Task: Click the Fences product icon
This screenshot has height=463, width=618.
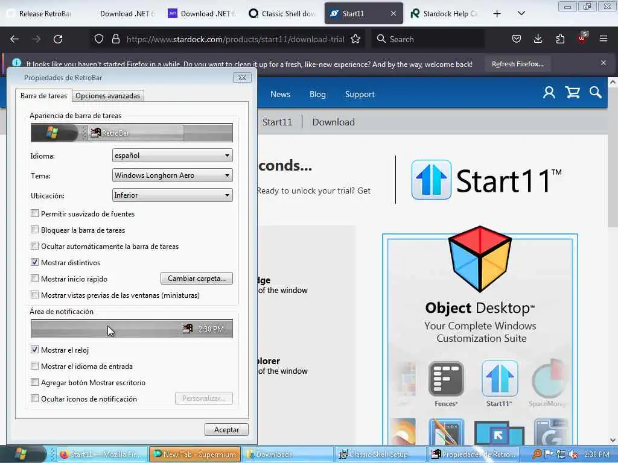Action: (446, 379)
